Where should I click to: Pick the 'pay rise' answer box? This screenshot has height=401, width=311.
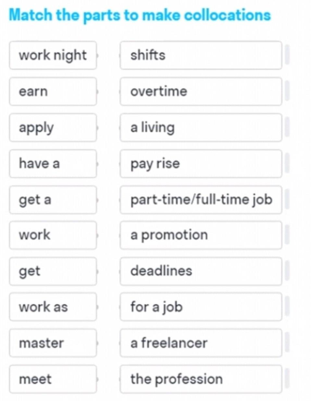[201, 163]
